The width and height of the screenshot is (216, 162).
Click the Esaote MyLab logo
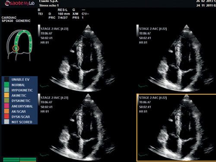pyautogui.click(x=20, y=3)
